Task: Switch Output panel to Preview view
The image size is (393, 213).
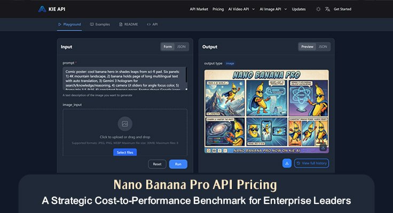Action: tap(307, 46)
